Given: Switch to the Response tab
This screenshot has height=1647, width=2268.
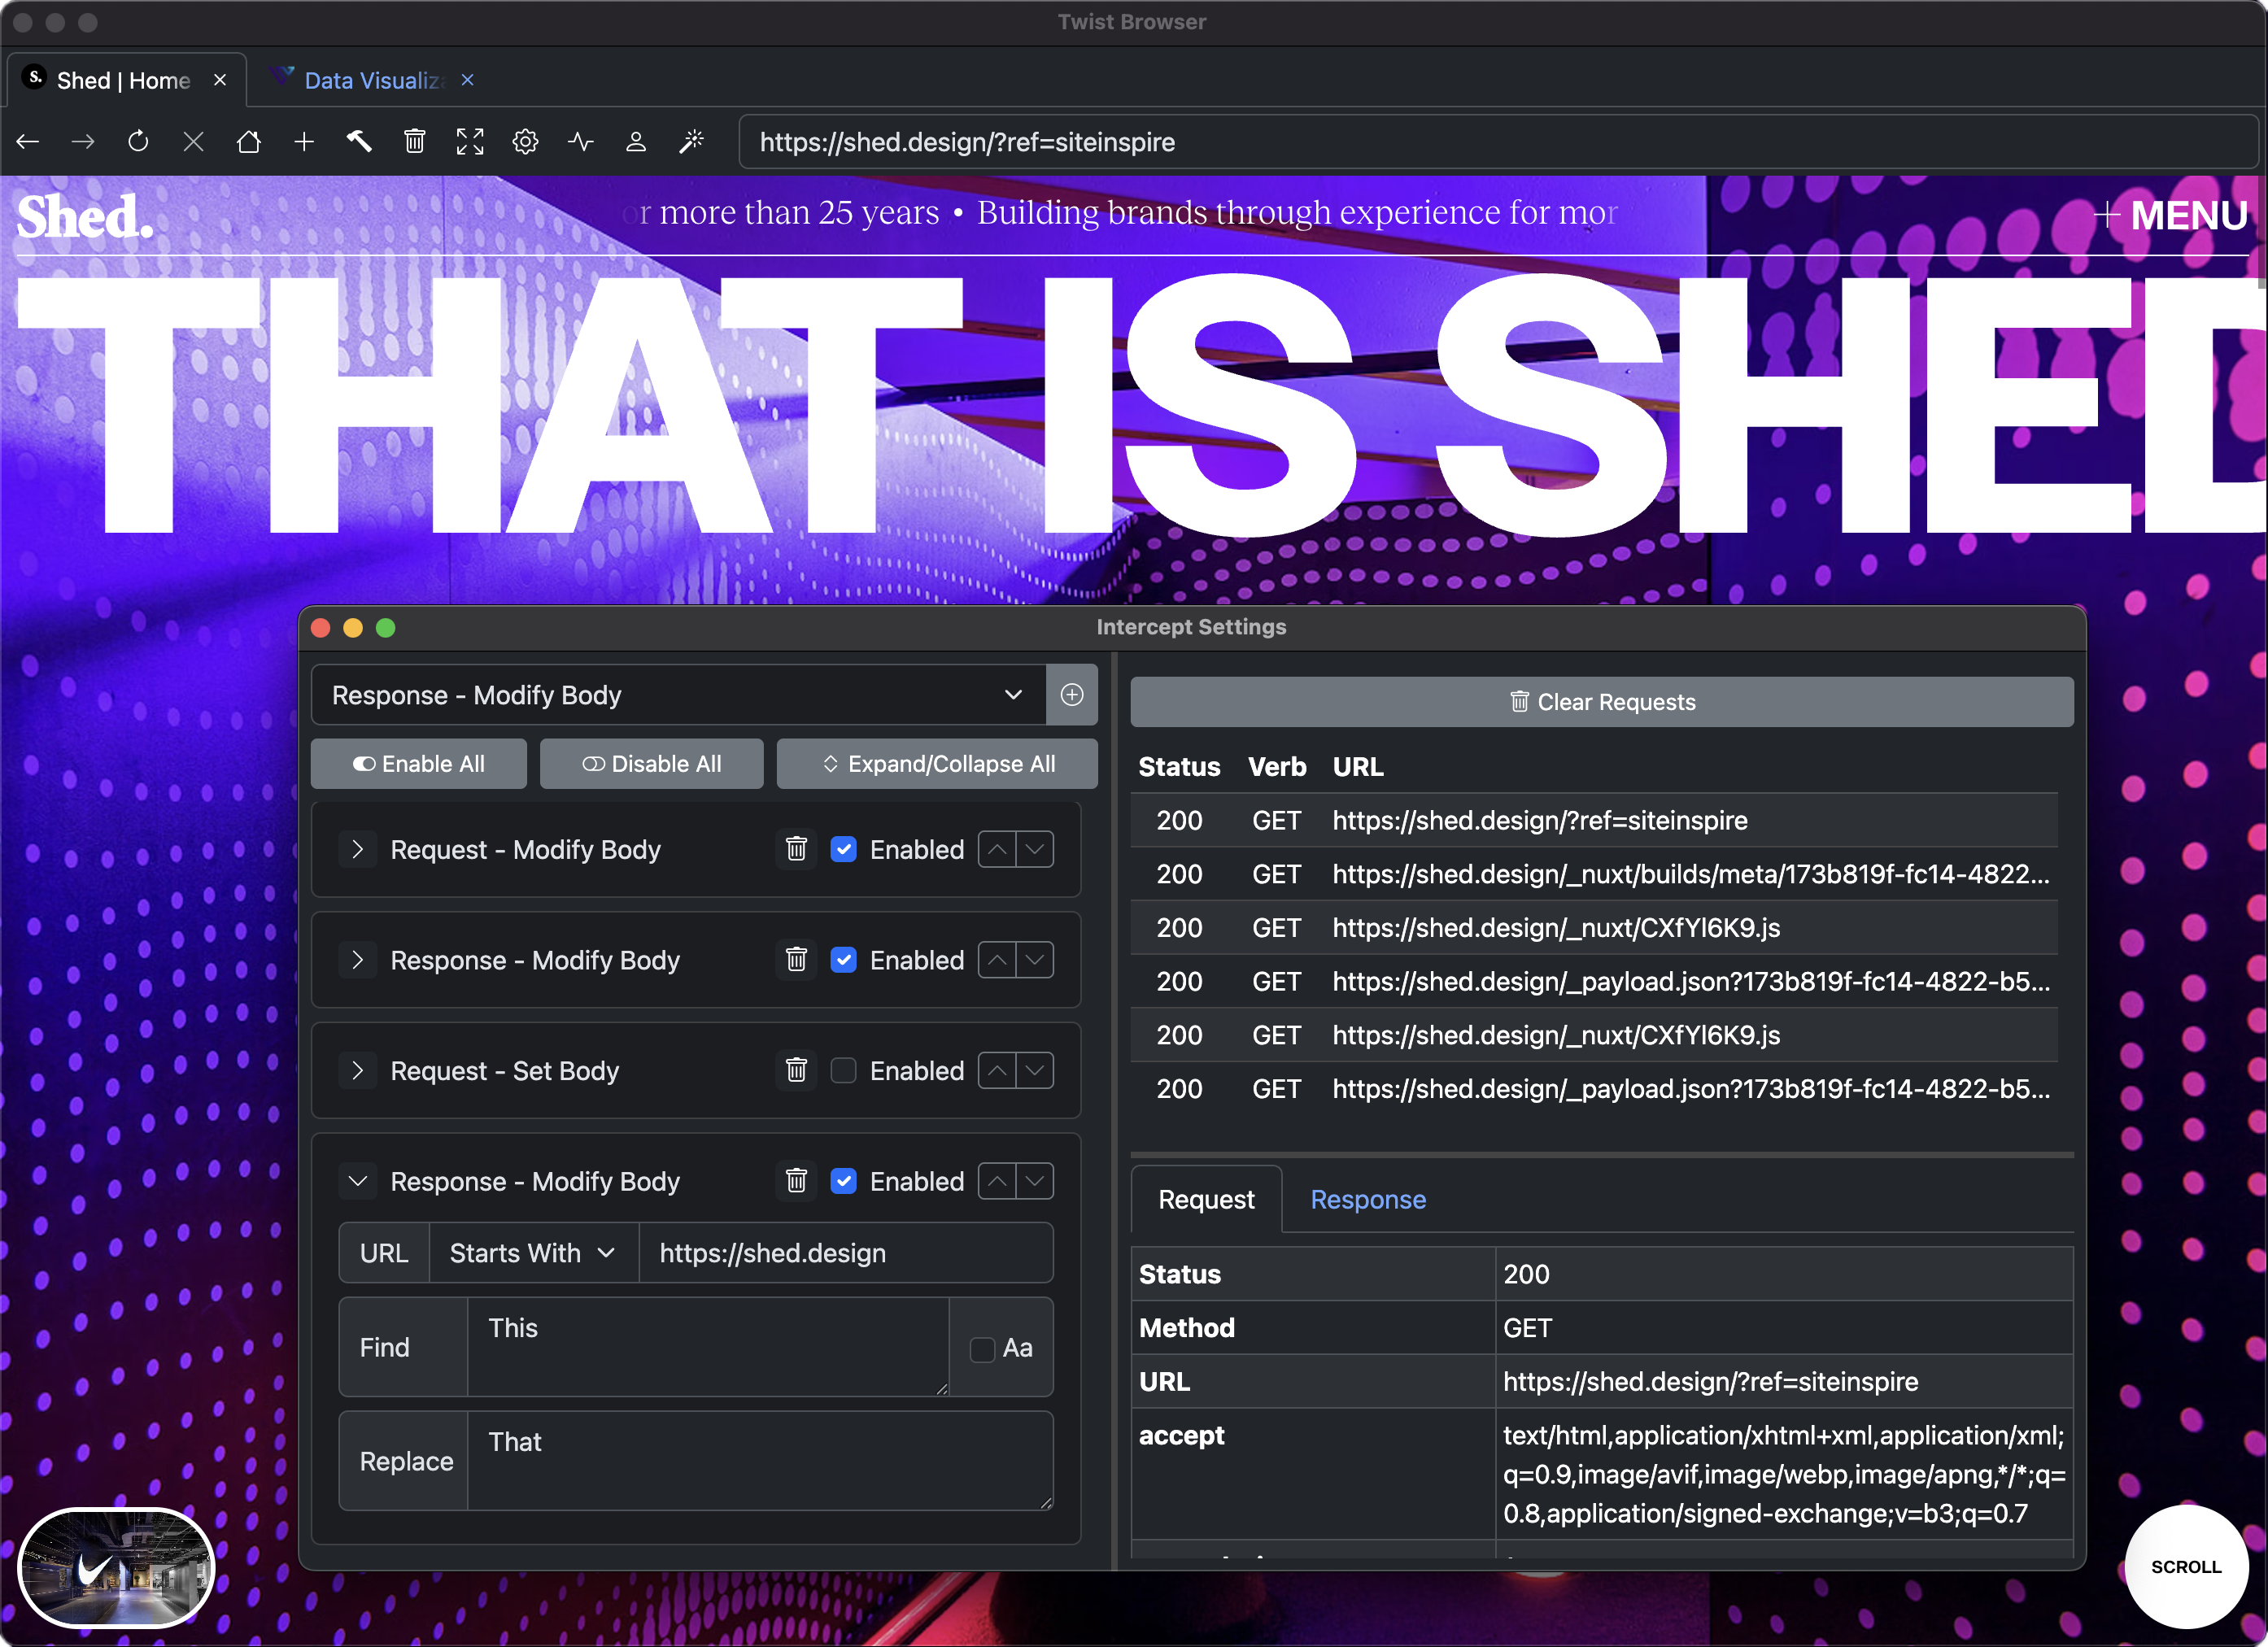Looking at the screenshot, I should click(x=1368, y=1199).
